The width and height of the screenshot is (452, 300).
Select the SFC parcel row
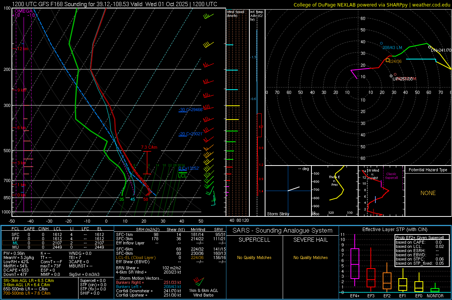point(58,234)
